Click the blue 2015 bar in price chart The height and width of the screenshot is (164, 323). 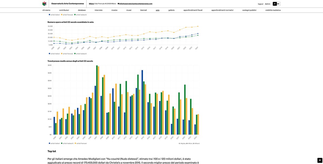coord(142,102)
